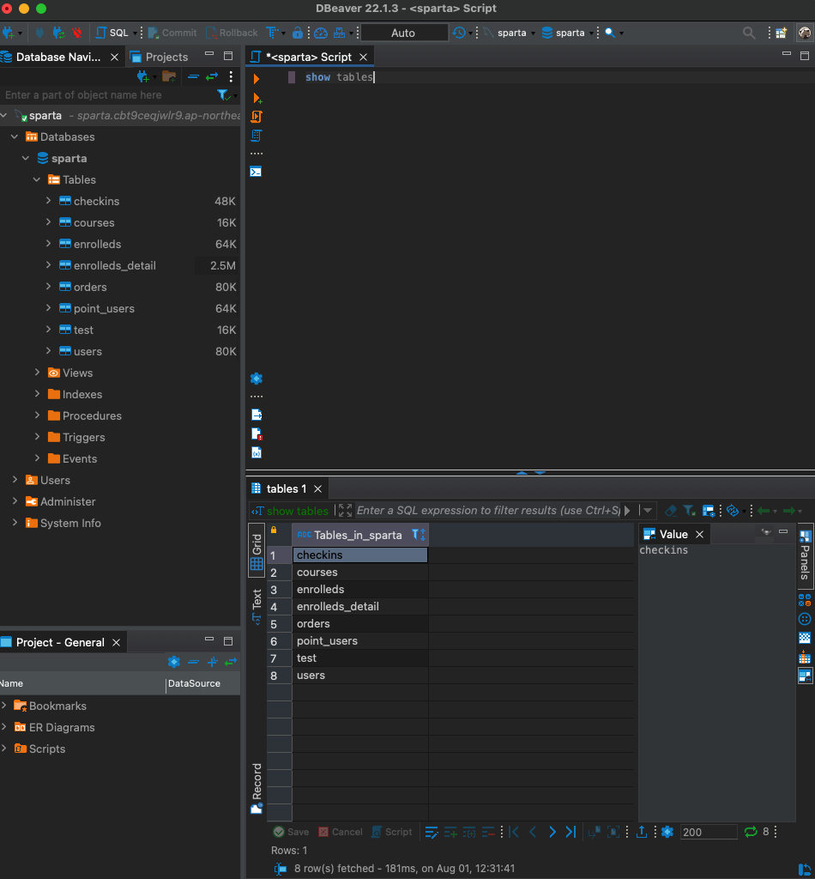Click the eraser icon to clear result filter
Viewport: 815px width, 879px height.
point(671,510)
